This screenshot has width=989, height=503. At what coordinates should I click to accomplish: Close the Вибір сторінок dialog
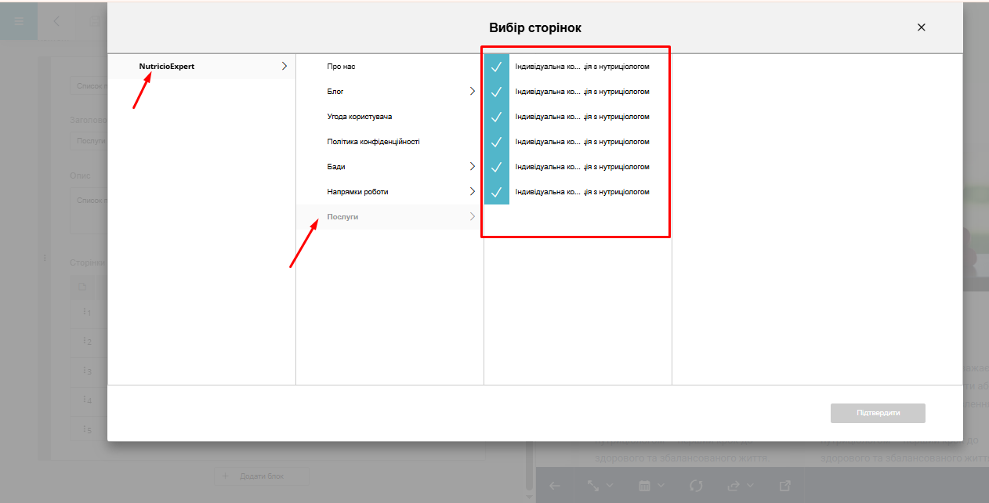pyautogui.click(x=921, y=27)
